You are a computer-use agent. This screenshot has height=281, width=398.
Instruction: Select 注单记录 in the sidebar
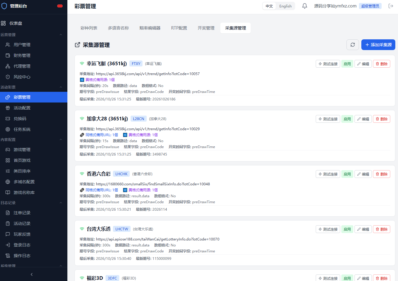34,213
